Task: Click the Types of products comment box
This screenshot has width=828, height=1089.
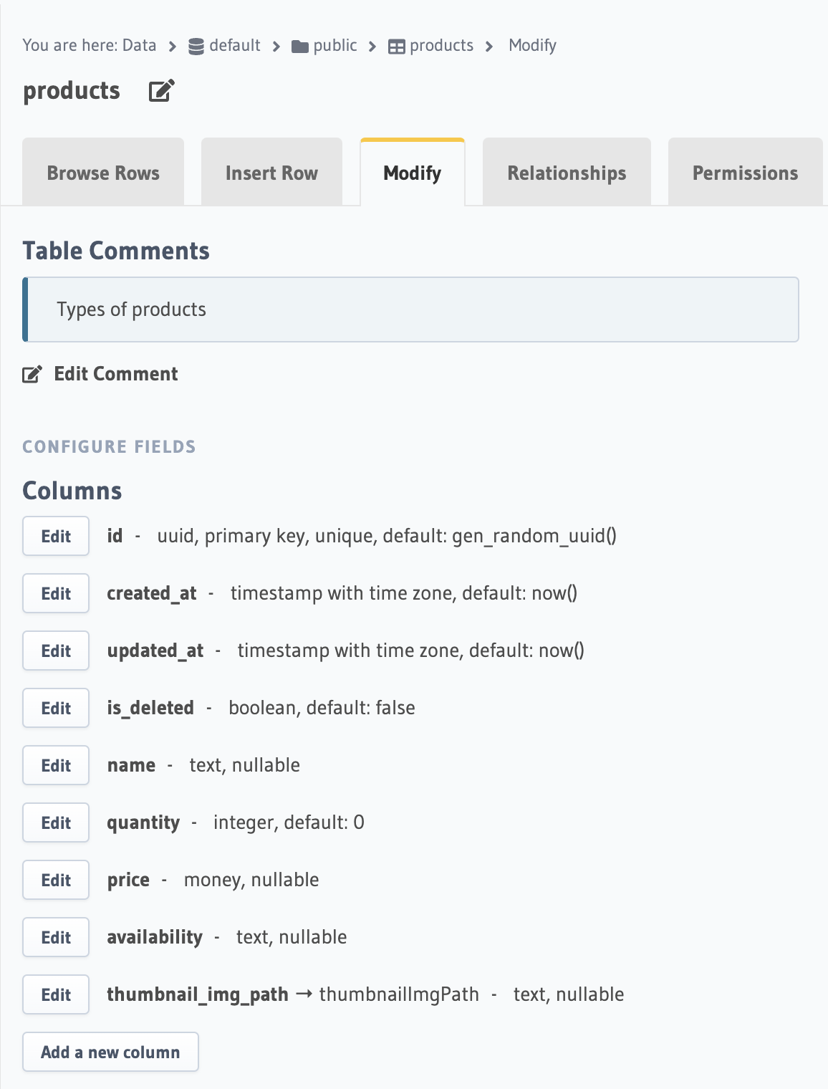Action: coord(411,310)
